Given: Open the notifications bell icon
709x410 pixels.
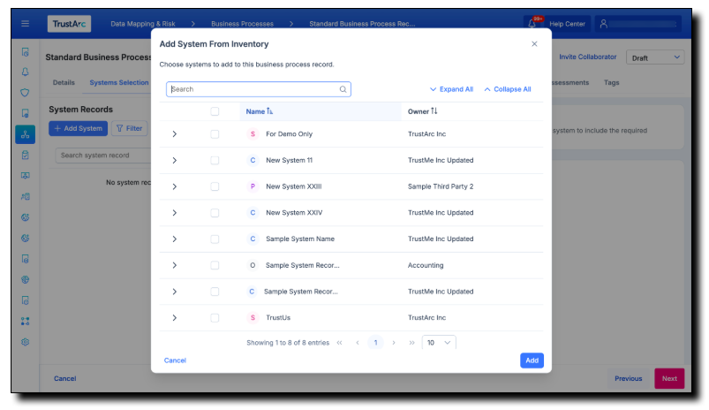Looking at the screenshot, I should pyautogui.click(x=532, y=24).
